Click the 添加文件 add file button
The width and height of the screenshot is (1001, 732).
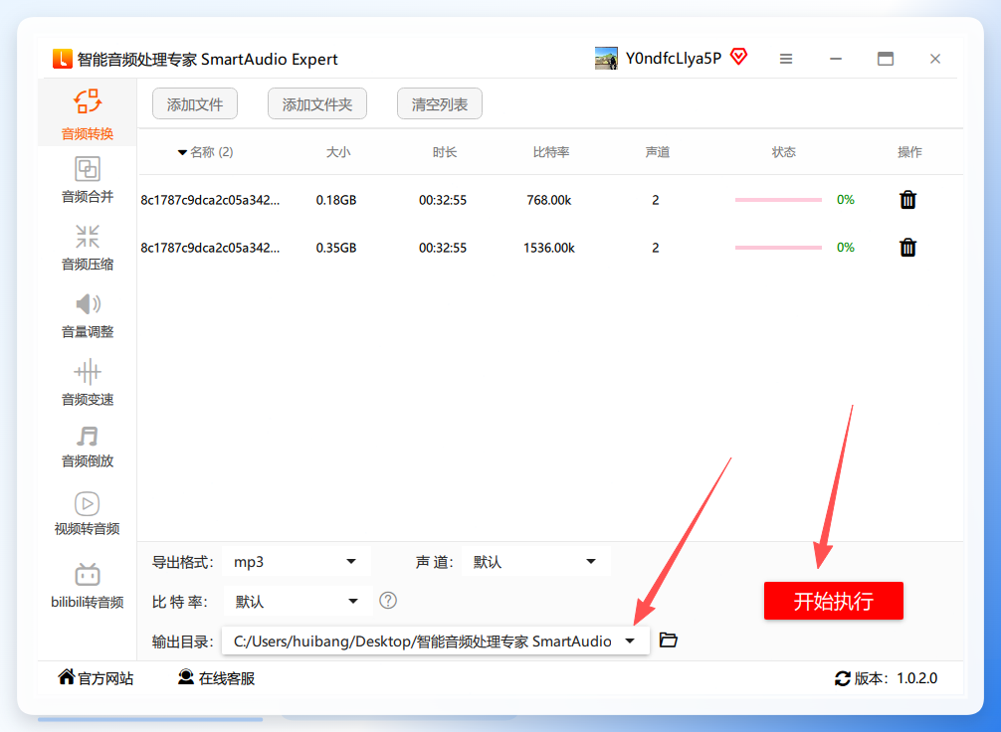tap(195, 104)
